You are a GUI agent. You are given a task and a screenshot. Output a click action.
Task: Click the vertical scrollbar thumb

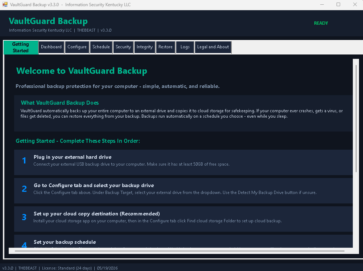[356, 118]
